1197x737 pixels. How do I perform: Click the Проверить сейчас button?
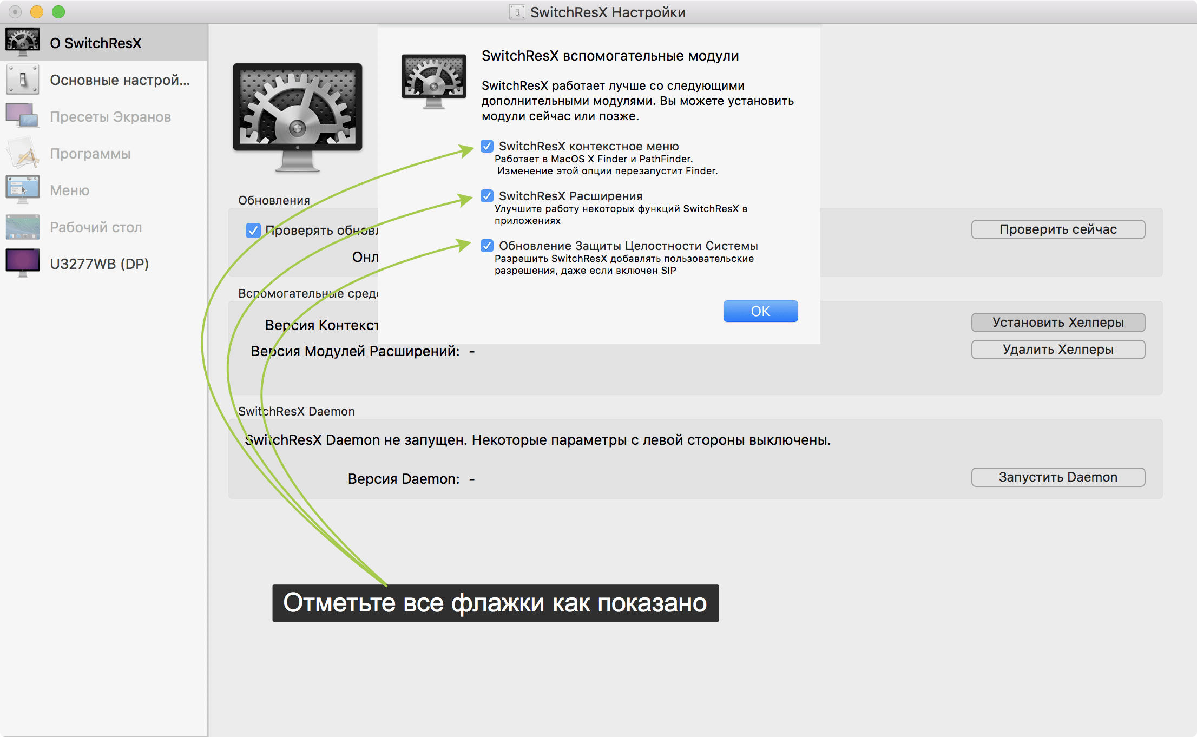1058,229
